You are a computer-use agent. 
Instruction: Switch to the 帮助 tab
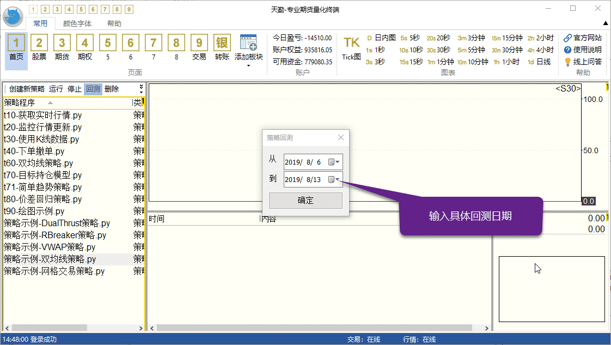114,23
